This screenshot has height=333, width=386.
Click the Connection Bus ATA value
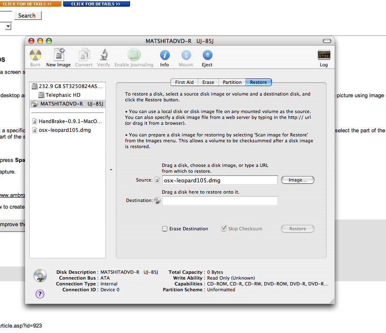click(x=105, y=278)
